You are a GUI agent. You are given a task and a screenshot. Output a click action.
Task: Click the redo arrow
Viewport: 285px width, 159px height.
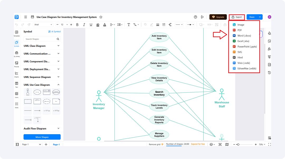23,25
